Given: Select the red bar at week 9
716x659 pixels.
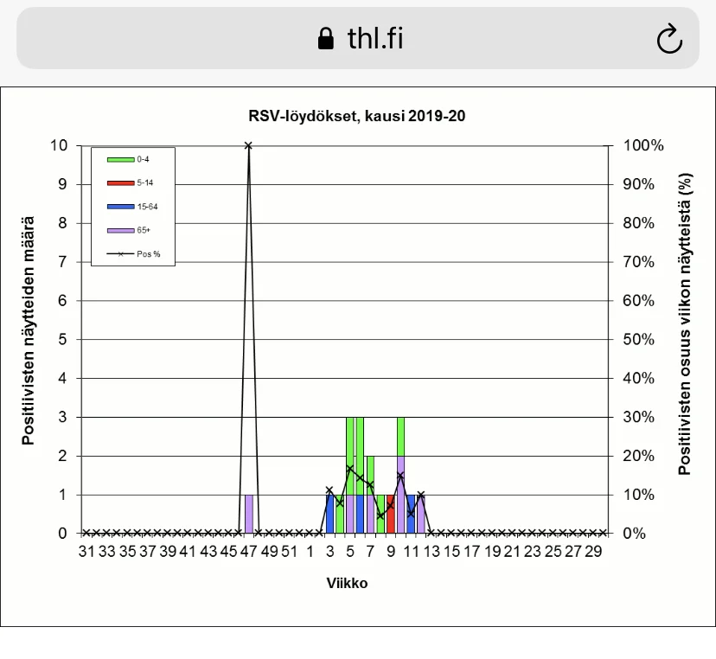Looking at the screenshot, I should (390, 514).
